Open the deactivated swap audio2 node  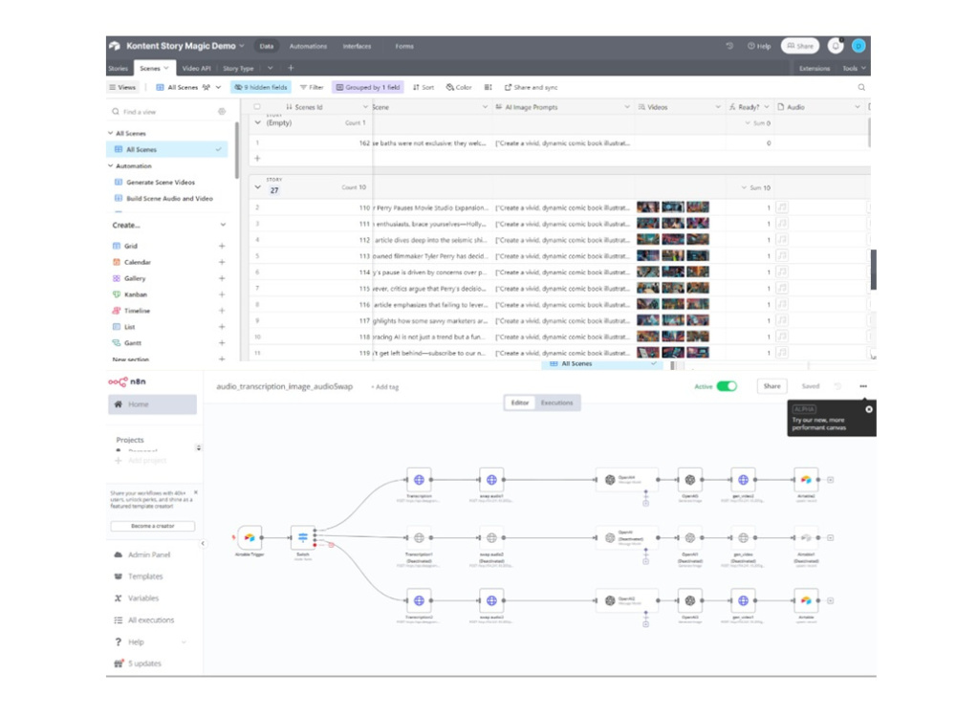pos(491,537)
